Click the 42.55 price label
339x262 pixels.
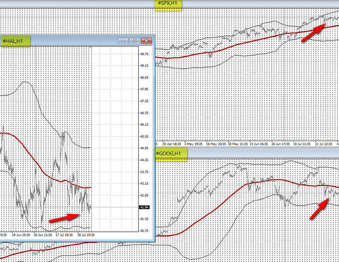tap(144, 195)
